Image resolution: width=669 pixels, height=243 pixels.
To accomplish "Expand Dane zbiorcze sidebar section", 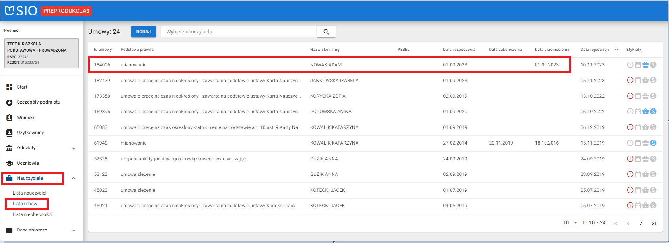I will pos(74,230).
